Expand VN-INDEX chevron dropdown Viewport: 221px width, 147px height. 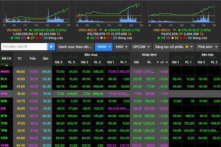[x=25, y=30]
